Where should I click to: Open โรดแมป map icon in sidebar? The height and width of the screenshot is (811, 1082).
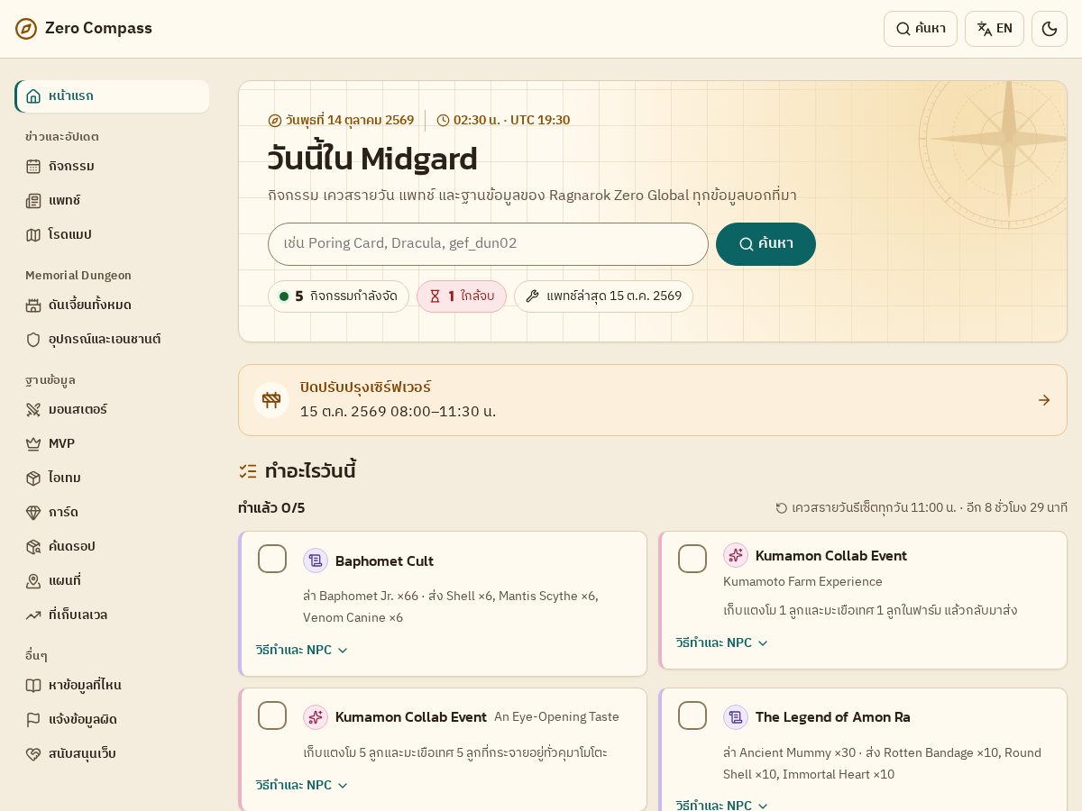pos(33,234)
